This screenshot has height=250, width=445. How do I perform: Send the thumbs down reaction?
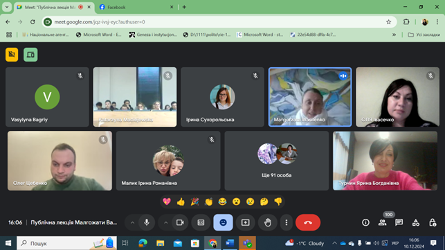pos(278,202)
